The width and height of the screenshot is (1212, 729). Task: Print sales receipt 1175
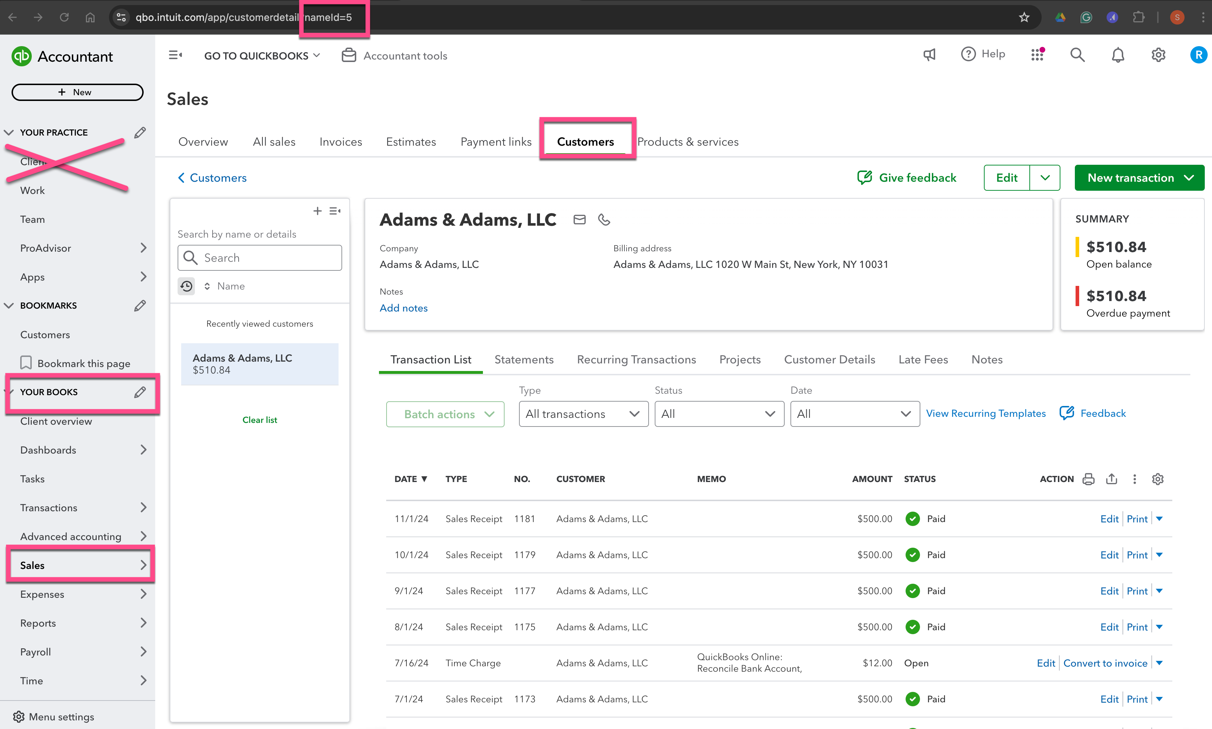[x=1137, y=627]
